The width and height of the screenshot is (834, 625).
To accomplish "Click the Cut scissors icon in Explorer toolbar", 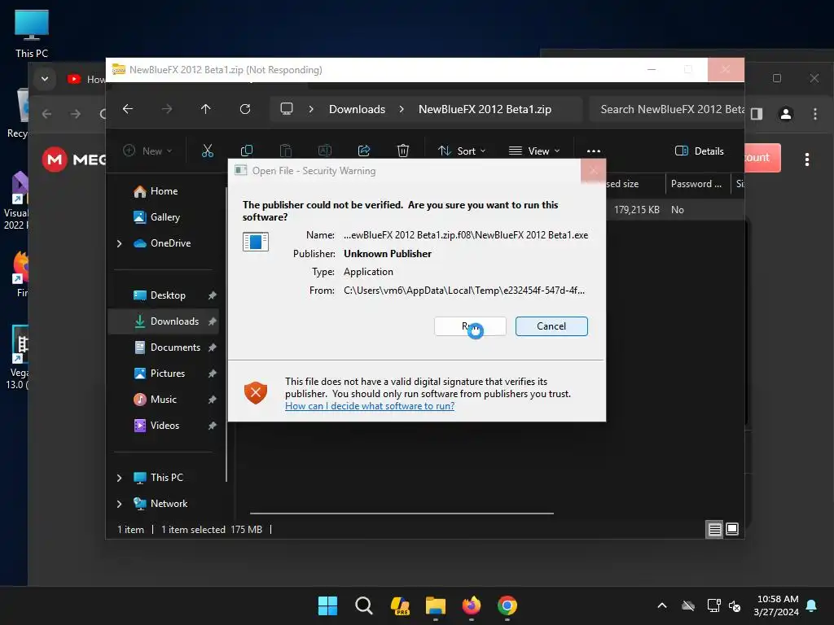I will [x=208, y=151].
